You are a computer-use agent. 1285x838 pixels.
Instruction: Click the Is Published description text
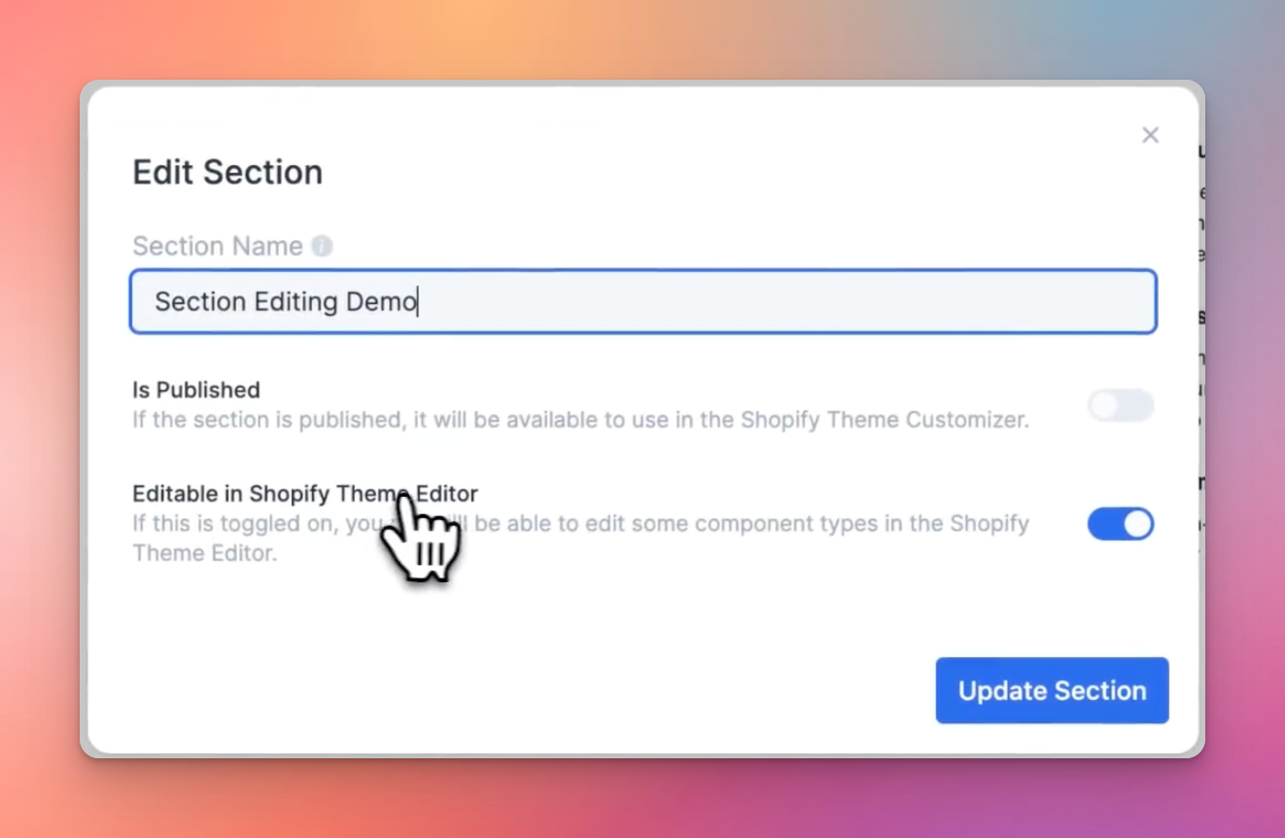580,420
